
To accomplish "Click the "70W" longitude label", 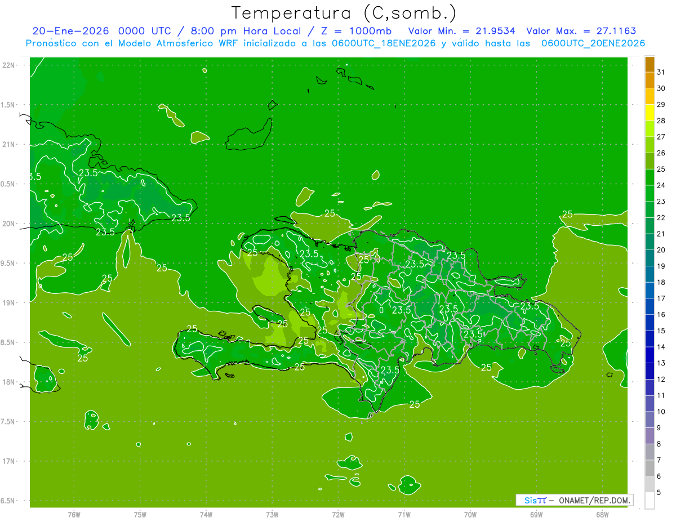I will (470, 515).
